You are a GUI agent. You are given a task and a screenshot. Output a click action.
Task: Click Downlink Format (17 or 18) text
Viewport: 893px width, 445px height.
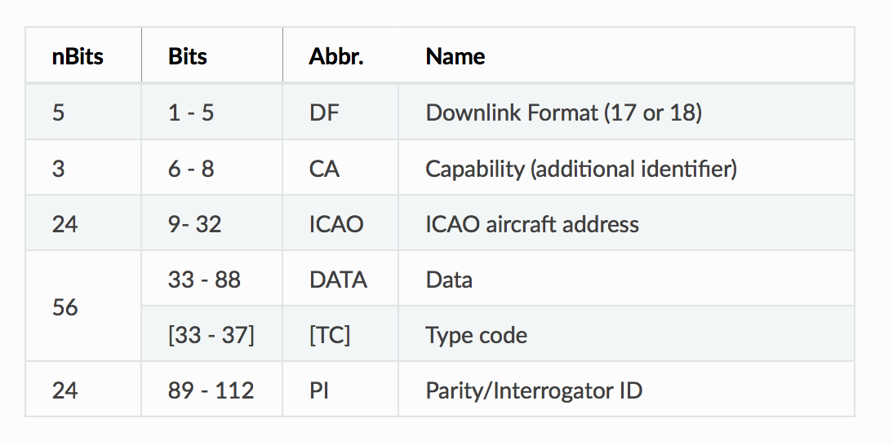[x=563, y=112]
